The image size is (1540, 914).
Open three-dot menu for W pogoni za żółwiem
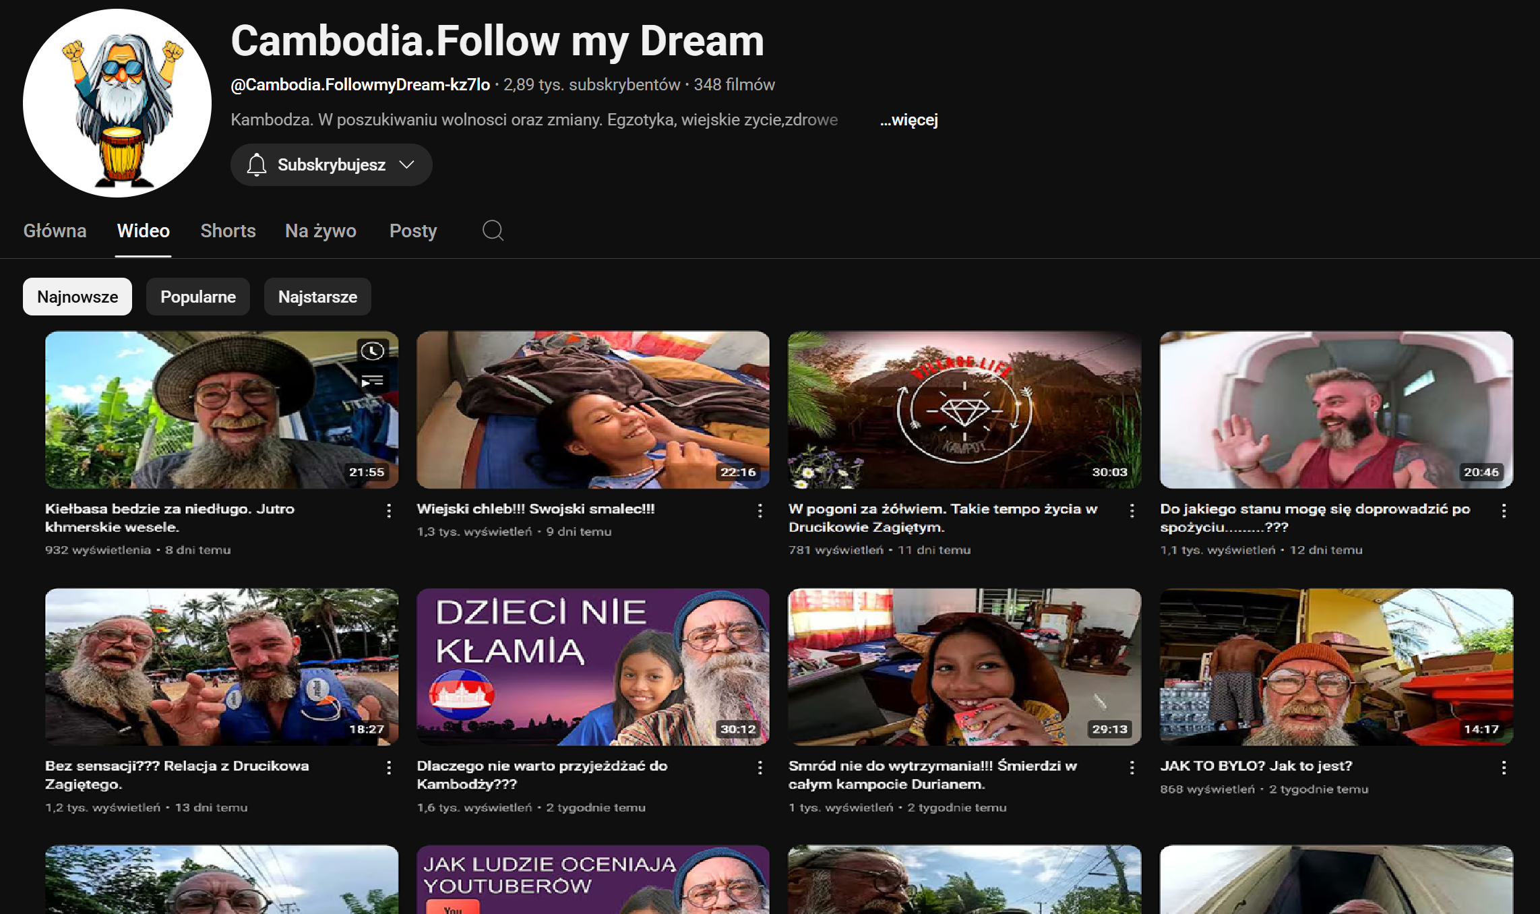[x=1132, y=511]
